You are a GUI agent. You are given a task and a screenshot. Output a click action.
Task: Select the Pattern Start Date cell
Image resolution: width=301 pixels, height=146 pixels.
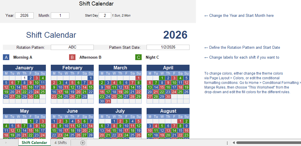tap(168, 47)
